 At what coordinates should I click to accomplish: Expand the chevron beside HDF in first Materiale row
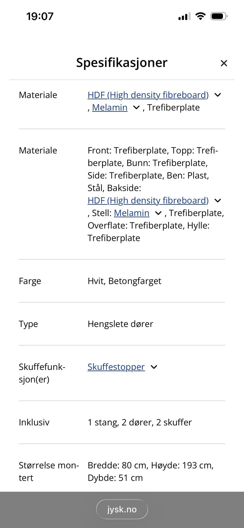(218, 95)
